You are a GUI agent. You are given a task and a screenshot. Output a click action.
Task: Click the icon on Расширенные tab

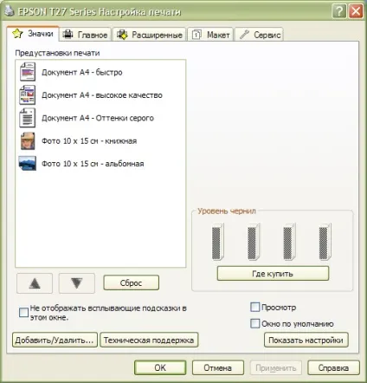[122, 35]
